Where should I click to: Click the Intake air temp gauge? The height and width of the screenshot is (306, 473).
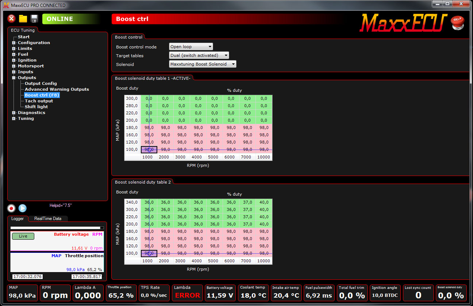click(286, 293)
